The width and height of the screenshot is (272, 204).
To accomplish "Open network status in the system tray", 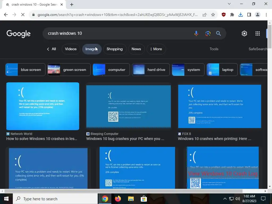I will pyautogui.click(x=231, y=199).
